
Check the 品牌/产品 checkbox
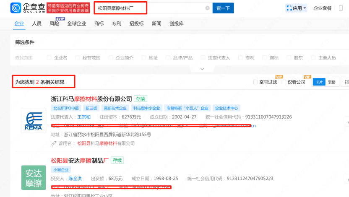(168, 58)
